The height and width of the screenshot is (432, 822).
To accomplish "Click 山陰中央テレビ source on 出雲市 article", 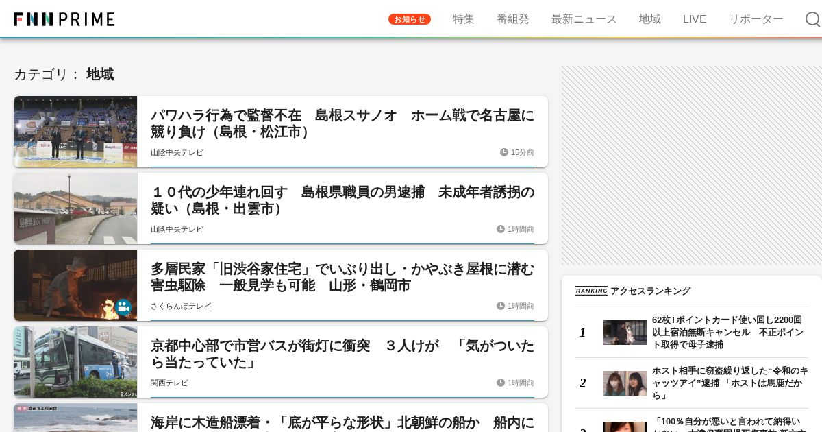I will pyautogui.click(x=177, y=229).
